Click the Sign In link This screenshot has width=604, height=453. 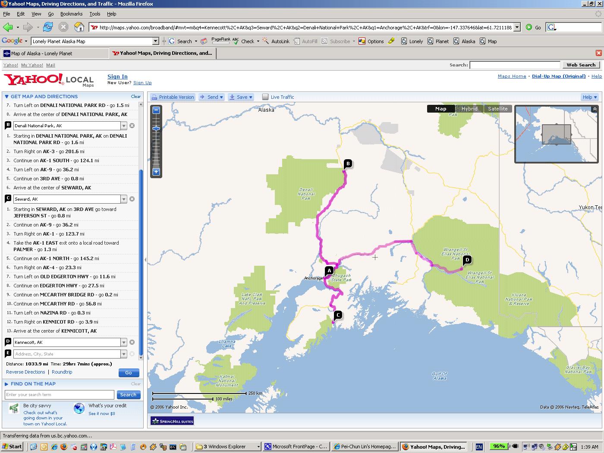point(117,76)
